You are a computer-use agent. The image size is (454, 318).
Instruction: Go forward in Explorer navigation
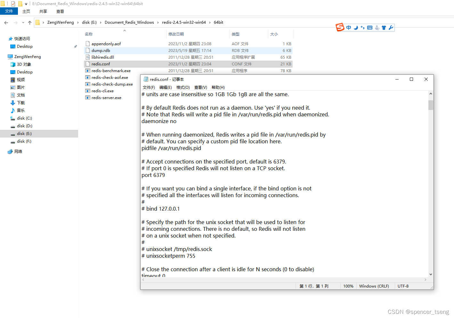[15, 22]
